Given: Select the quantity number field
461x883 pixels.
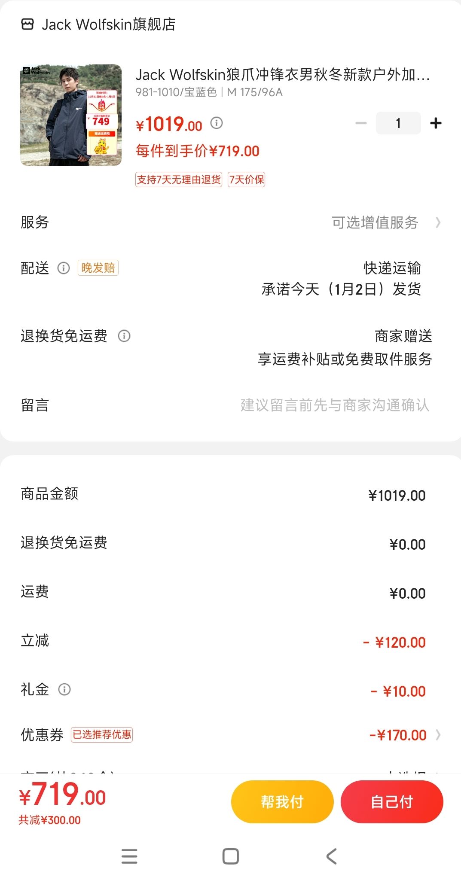Looking at the screenshot, I should point(398,123).
